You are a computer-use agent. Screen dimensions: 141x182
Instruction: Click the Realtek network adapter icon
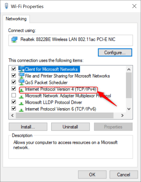click(x=15, y=40)
